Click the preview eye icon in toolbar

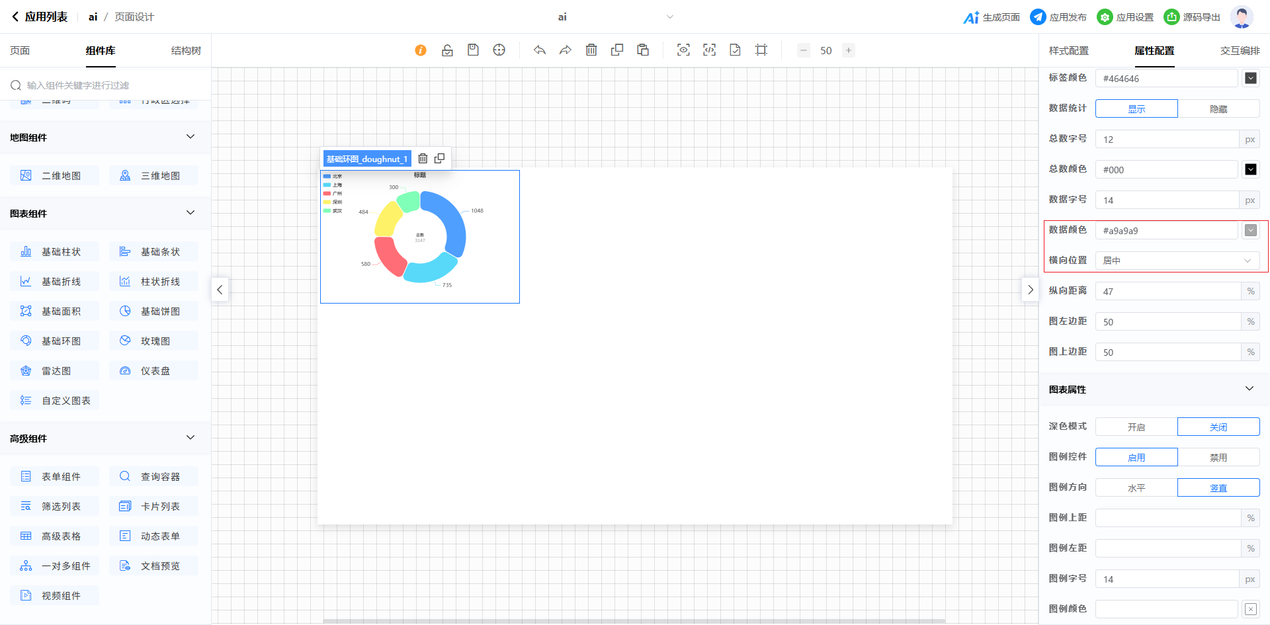point(683,50)
